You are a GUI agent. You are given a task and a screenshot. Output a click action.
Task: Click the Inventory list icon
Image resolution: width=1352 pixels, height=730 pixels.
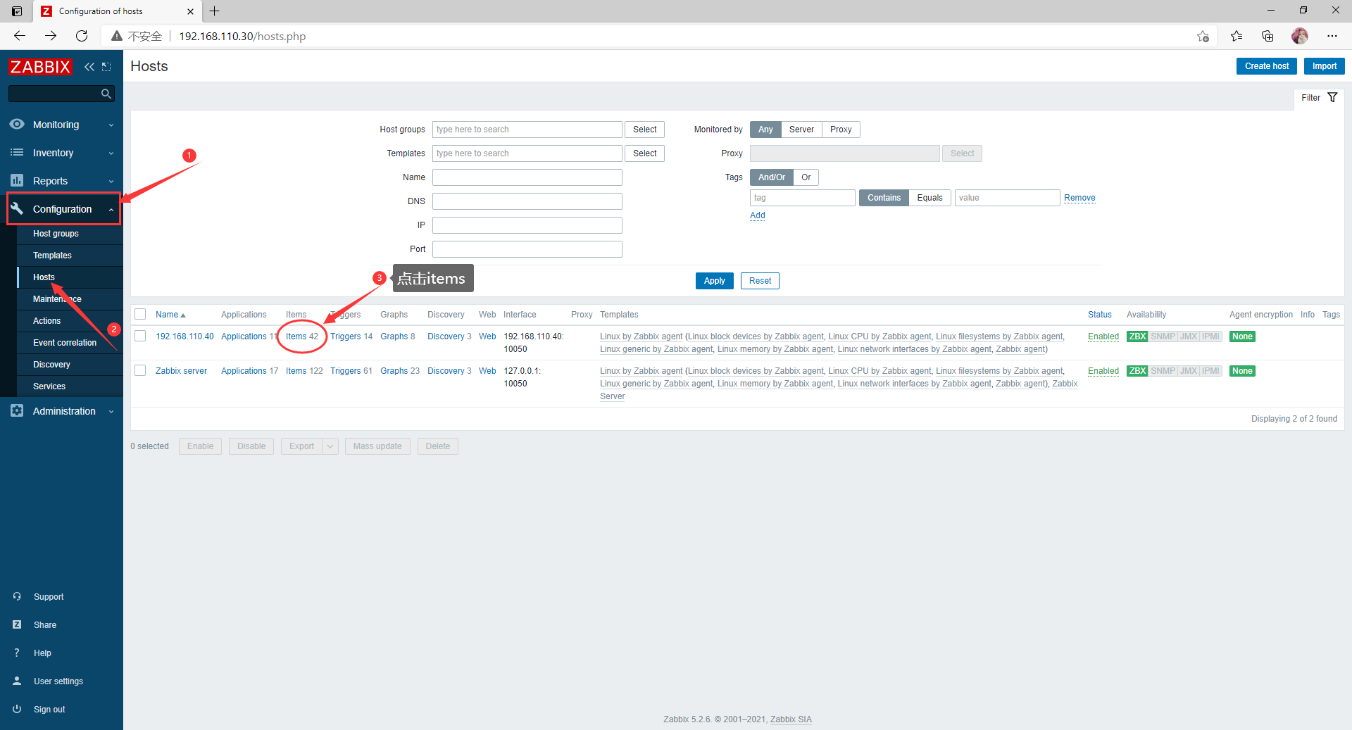click(x=17, y=152)
